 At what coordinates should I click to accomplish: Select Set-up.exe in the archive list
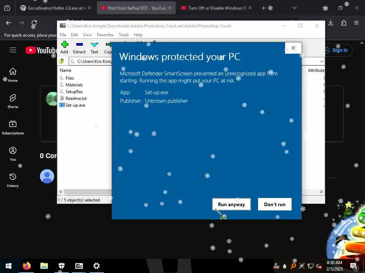pos(73,105)
